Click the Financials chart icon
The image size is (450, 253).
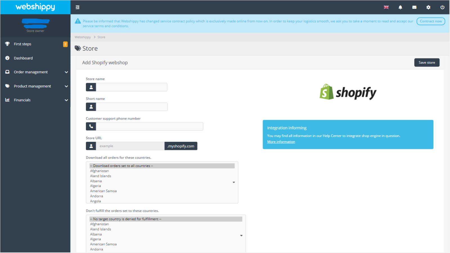[7, 100]
